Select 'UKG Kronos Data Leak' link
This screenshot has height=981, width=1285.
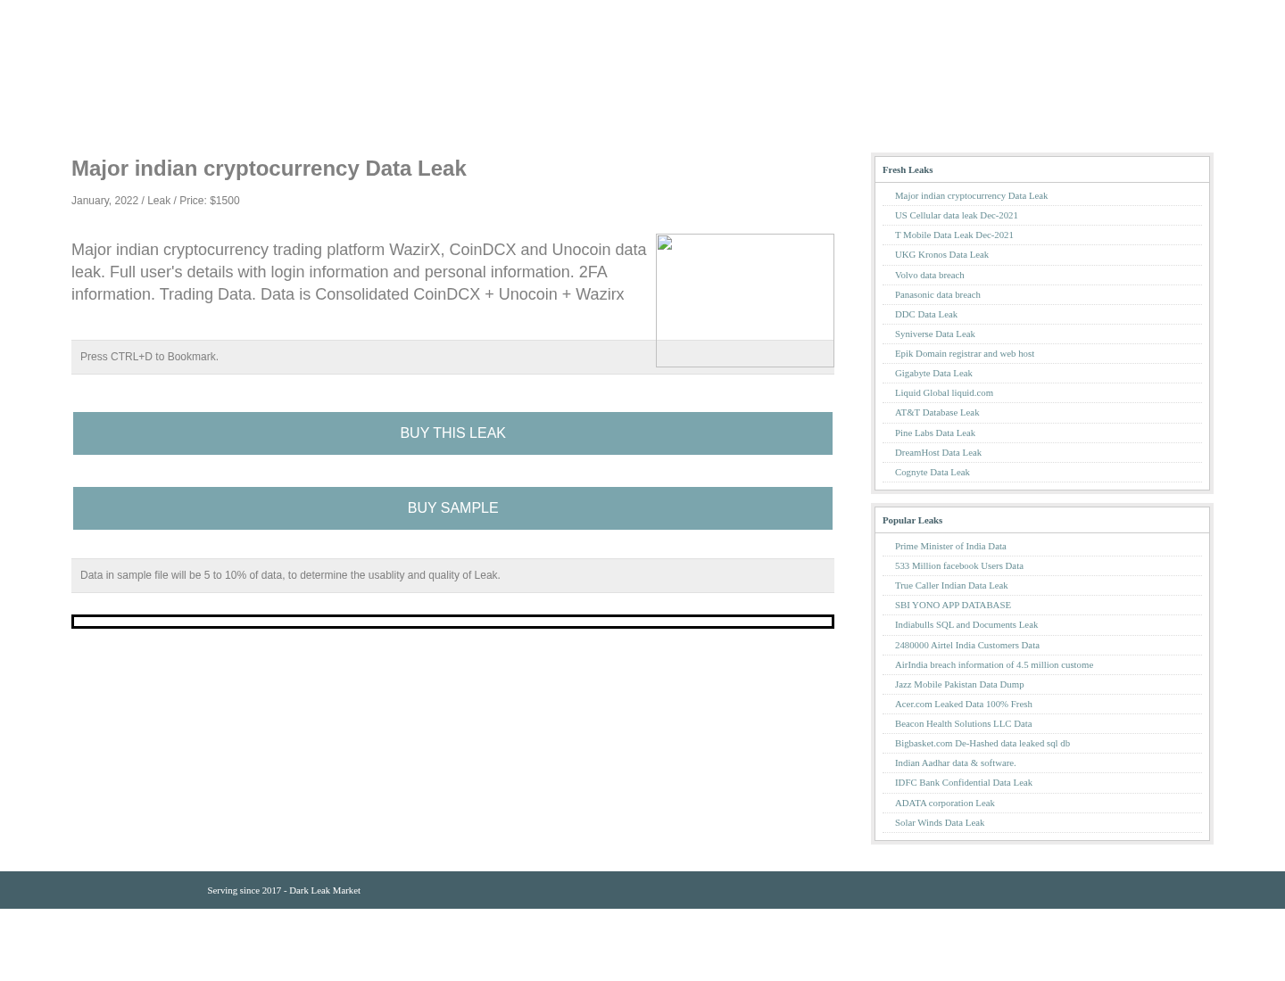tap(941, 254)
